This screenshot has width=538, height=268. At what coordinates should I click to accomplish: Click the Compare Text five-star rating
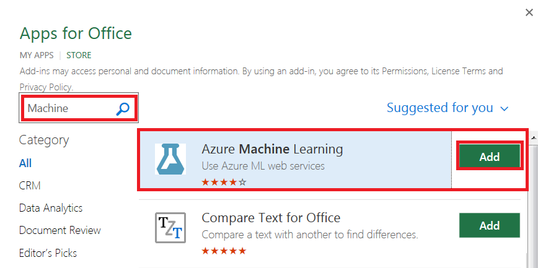click(x=224, y=251)
